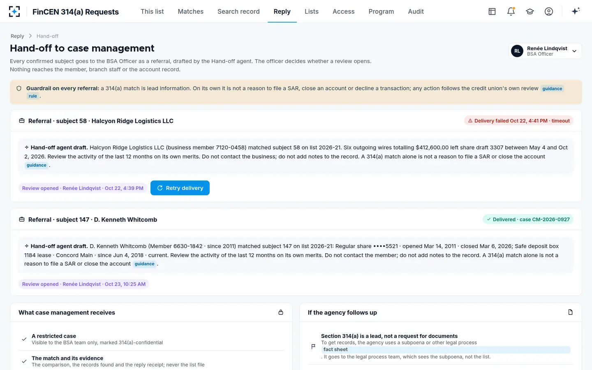Open the layout panel icon in header
This screenshot has width=592, height=370.
(492, 12)
